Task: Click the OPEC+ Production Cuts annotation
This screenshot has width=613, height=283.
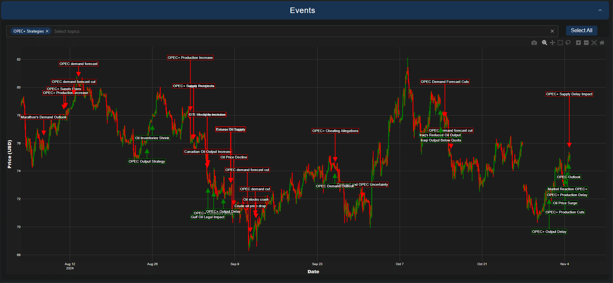Action: coord(565,212)
